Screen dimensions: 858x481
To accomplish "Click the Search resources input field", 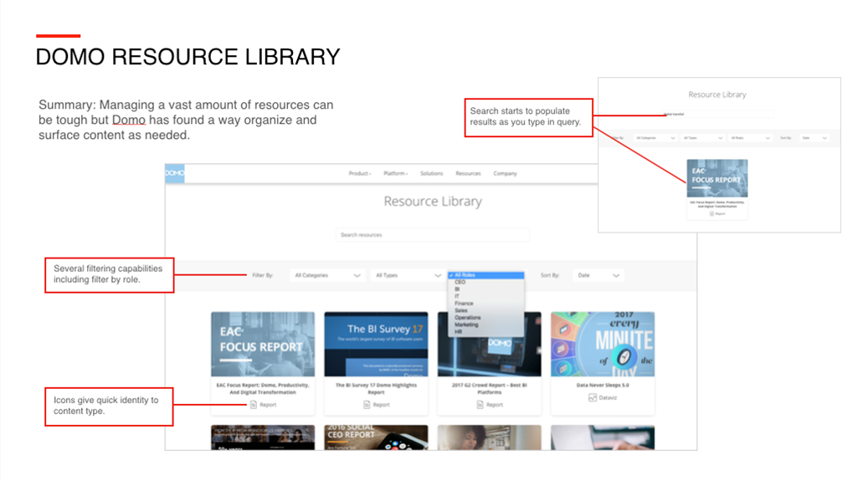I will (x=432, y=235).
